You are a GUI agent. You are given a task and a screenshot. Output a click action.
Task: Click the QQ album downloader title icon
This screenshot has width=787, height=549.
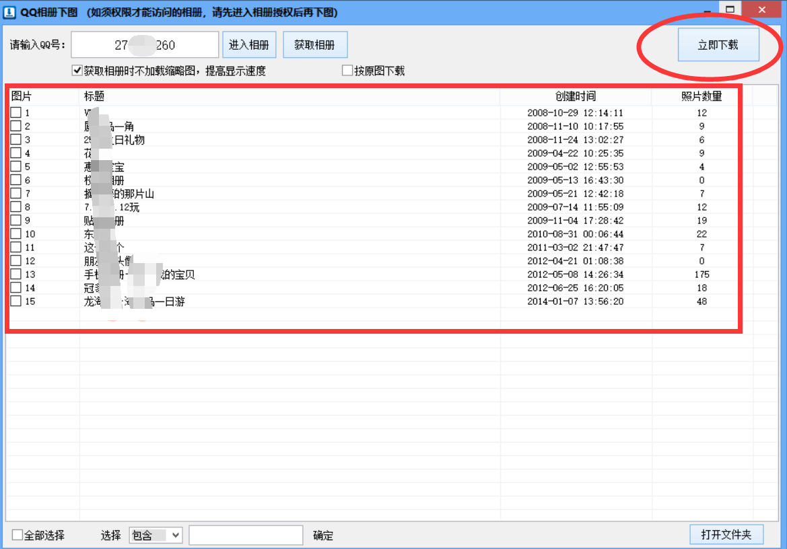(x=9, y=11)
